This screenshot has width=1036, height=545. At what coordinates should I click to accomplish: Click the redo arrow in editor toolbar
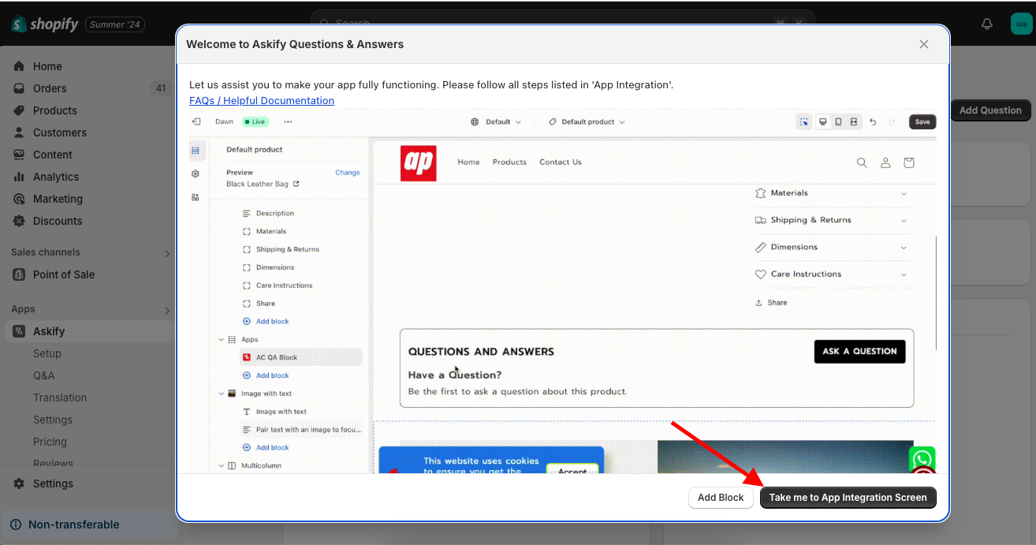[x=892, y=121]
